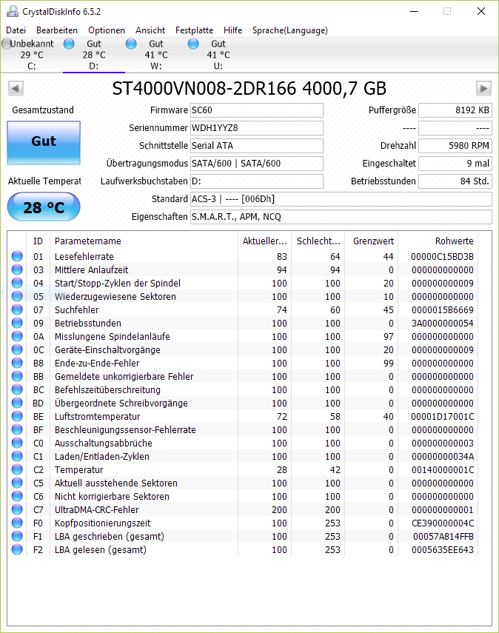Click status orb of Aktuell ausstehende Sektoren

[17, 483]
